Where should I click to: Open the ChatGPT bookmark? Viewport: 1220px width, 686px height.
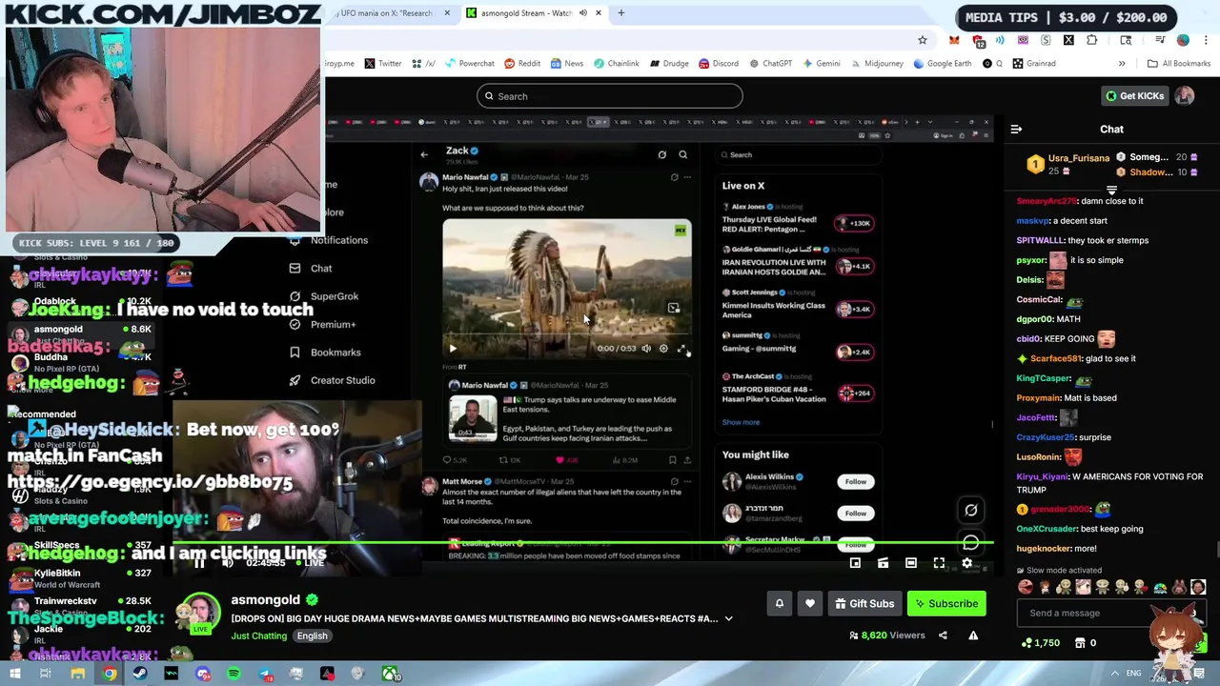(770, 64)
